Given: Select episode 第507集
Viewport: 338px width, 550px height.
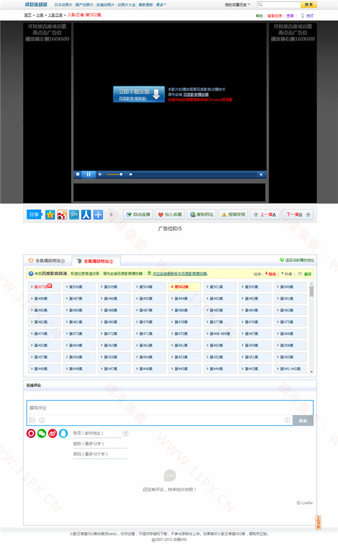Looking at the screenshot, I should 44,287.
